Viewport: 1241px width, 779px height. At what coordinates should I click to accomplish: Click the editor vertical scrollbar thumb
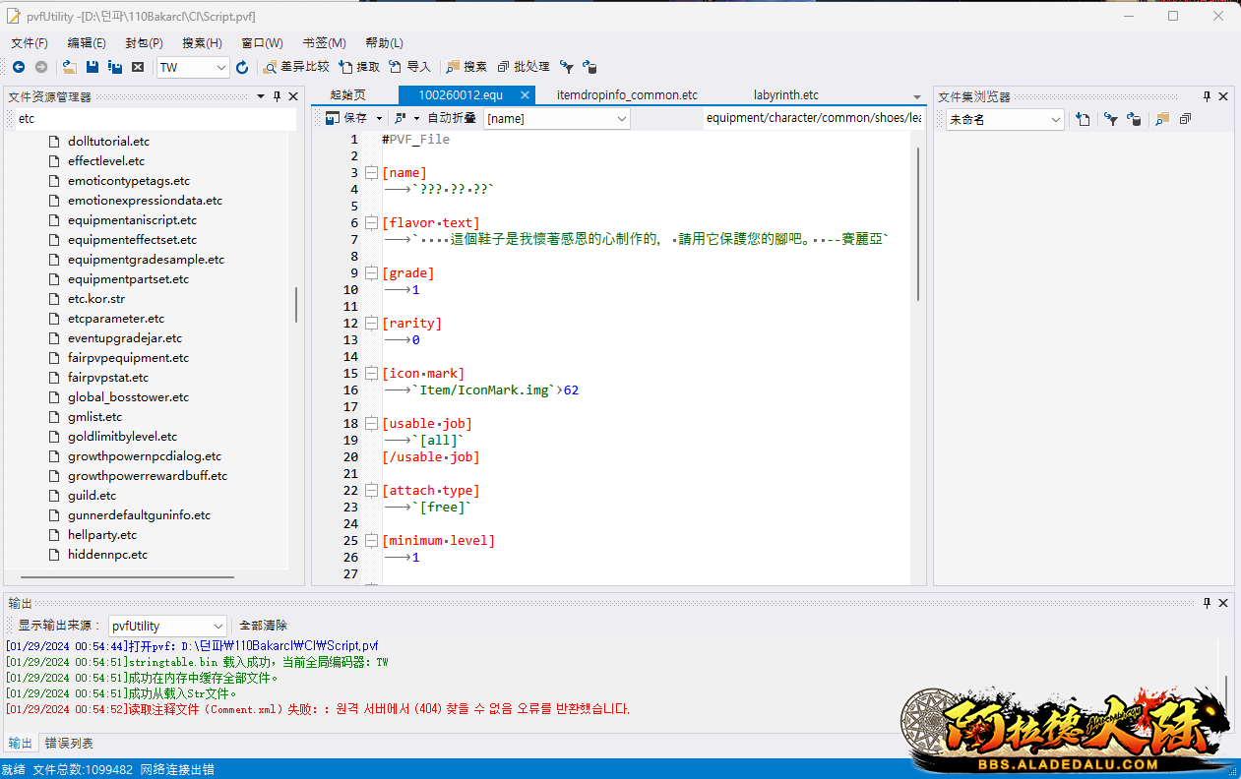click(x=919, y=224)
